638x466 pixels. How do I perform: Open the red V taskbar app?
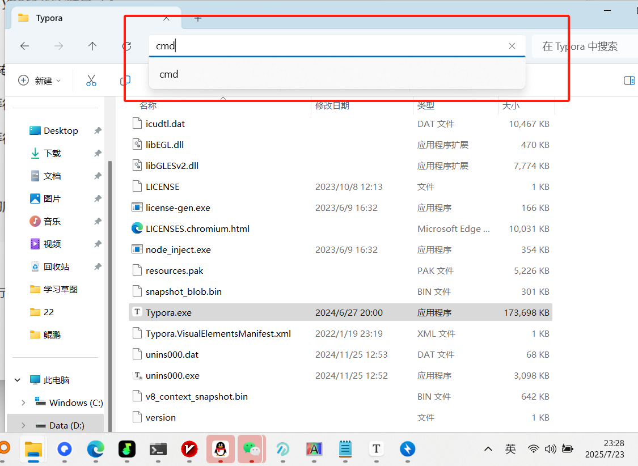[189, 449]
